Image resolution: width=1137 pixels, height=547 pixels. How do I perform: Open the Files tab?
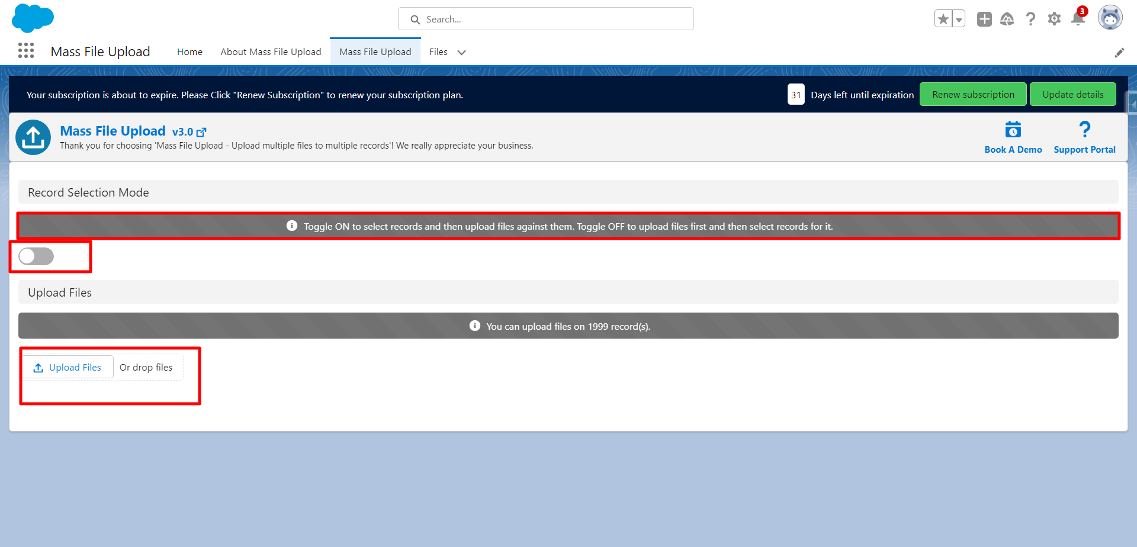coord(438,52)
